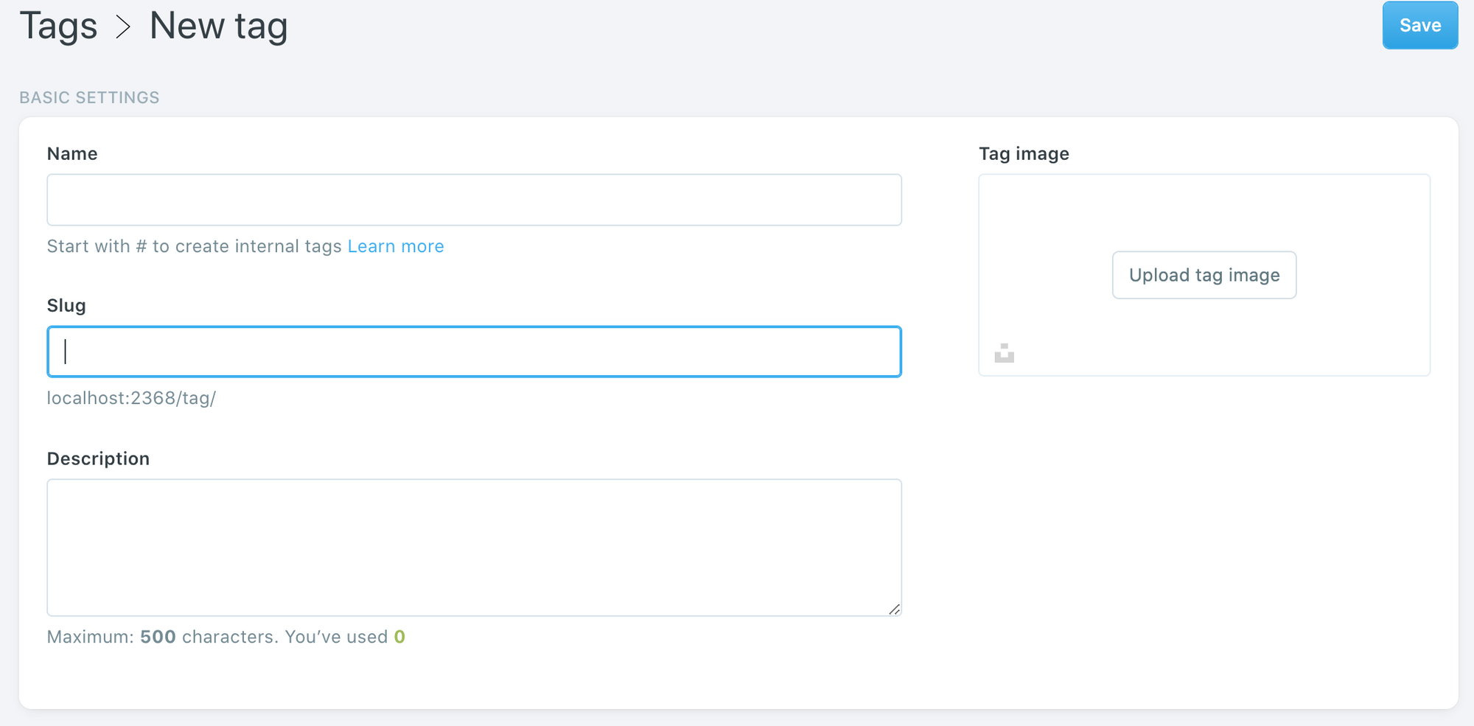Click the Upload tag image button
The width and height of the screenshot is (1474, 726).
coord(1204,275)
